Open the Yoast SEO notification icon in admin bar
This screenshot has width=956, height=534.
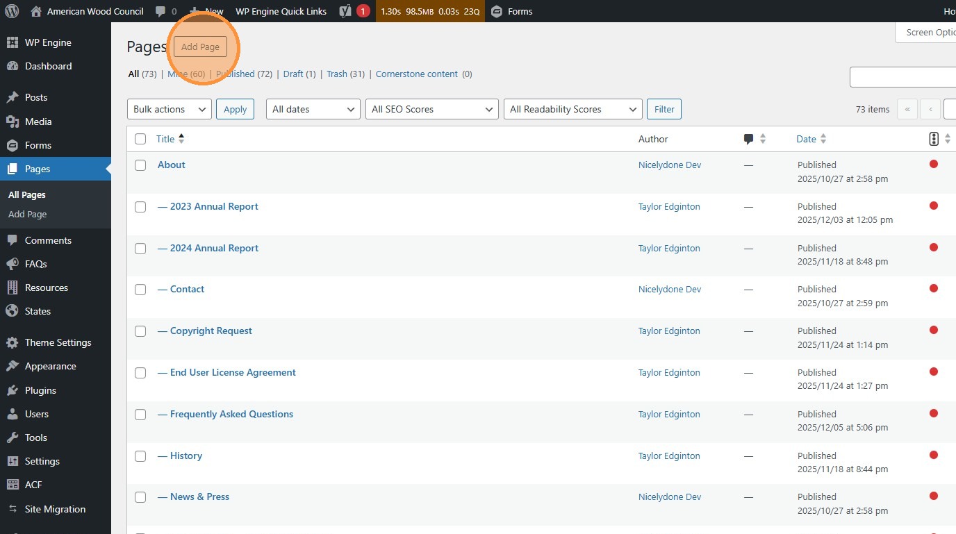(354, 11)
